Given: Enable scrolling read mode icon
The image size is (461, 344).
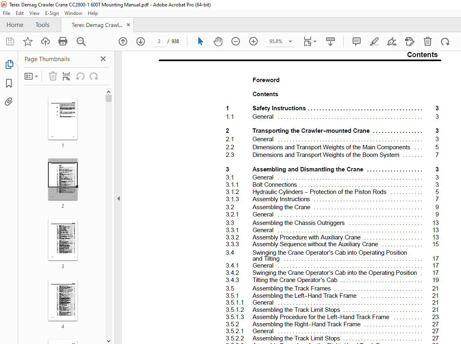Looking at the screenshot, I should (330, 41).
